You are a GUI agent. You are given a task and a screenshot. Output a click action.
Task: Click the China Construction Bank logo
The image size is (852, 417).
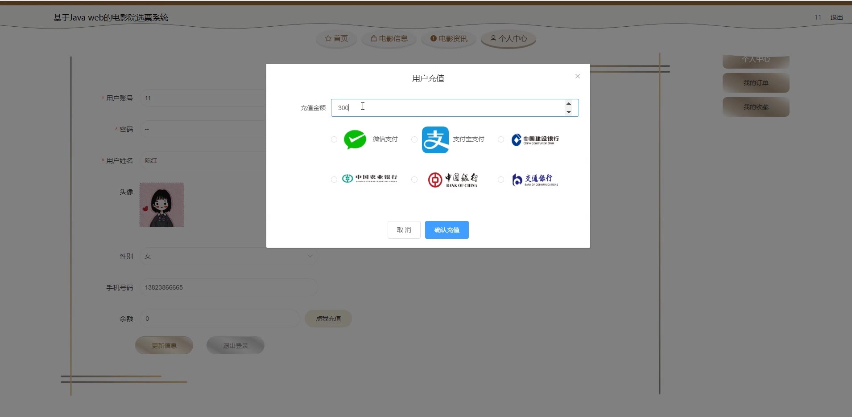(535, 139)
